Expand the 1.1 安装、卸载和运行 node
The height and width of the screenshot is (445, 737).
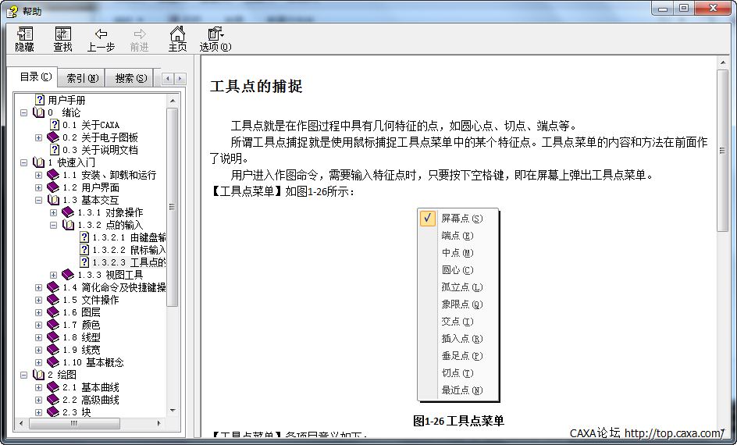tap(38, 176)
